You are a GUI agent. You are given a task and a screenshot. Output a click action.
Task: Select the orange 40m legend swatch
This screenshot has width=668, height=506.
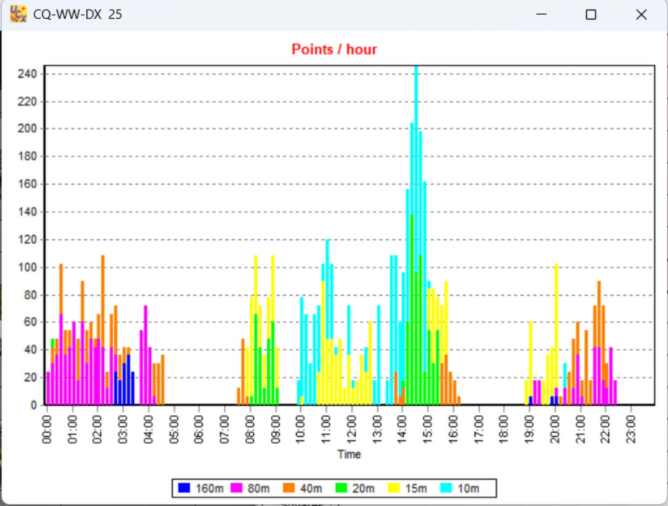pos(289,488)
